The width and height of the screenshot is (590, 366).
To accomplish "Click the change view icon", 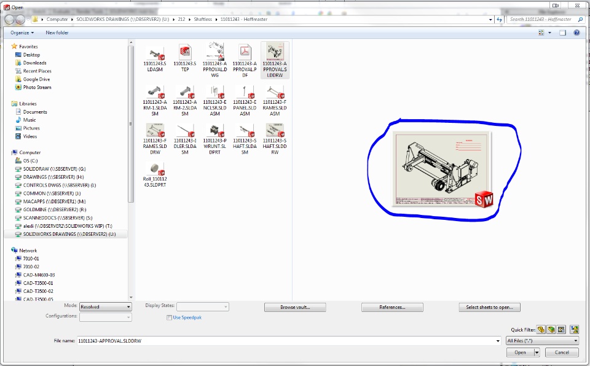I will 541,33.
